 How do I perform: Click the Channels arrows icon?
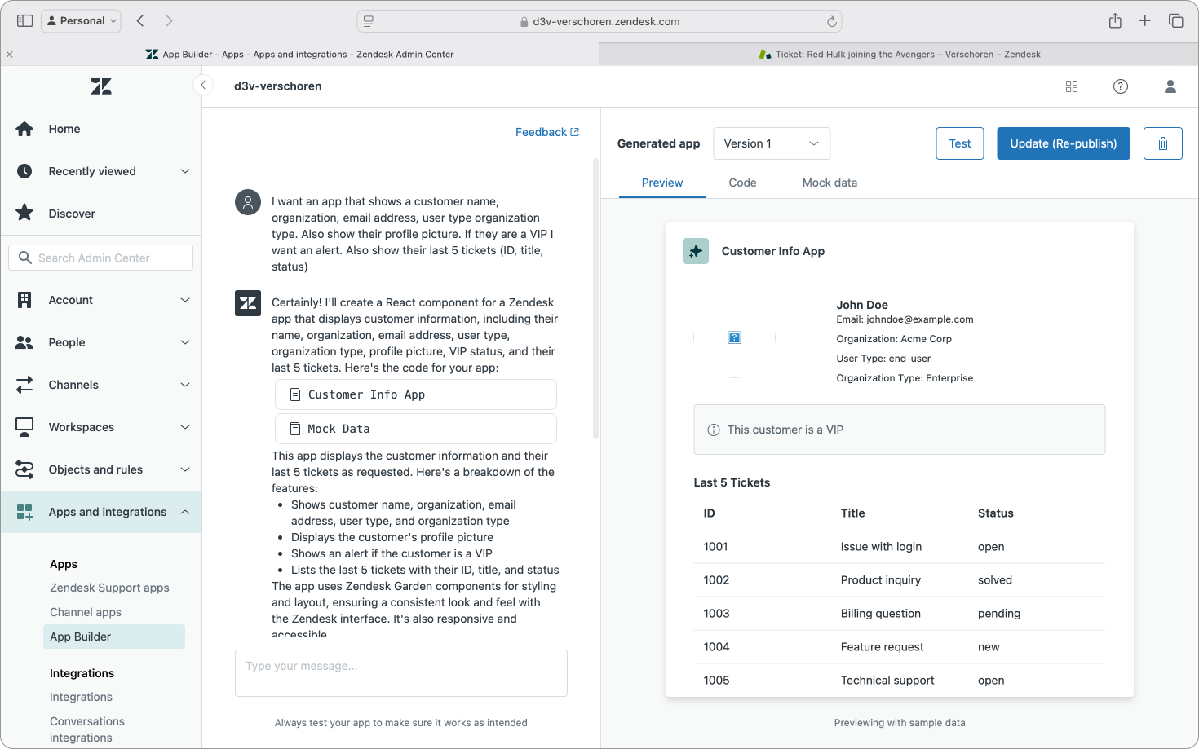coord(24,385)
